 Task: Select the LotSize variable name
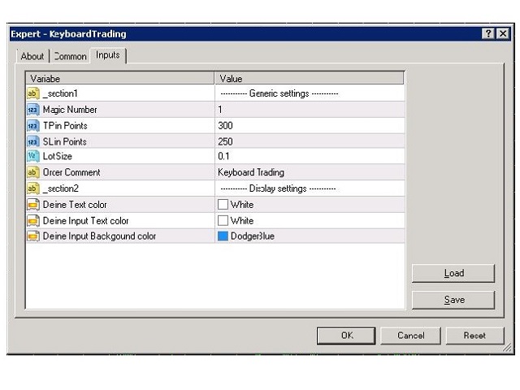(58, 156)
